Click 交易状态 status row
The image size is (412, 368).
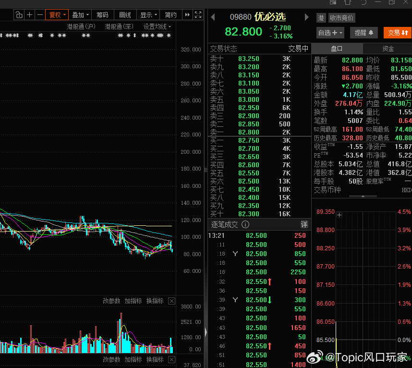[x=259, y=49]
